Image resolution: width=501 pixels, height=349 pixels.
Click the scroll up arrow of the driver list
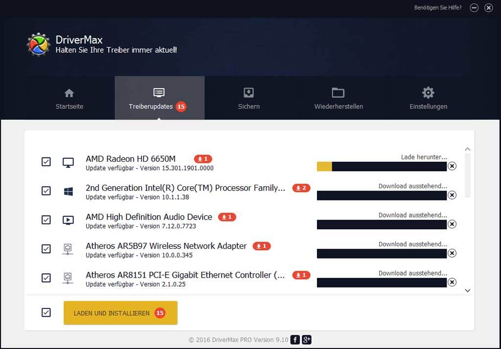pos(467,149)
